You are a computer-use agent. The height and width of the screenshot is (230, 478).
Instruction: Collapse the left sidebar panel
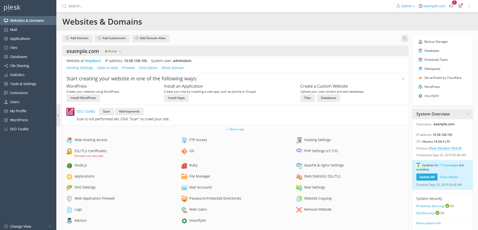[58, 116]
